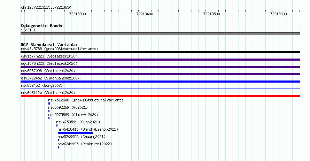Open dgv1577n223 (Sedlazeck2020) variant label
The width and height of the screenshot is (310, 161).
click(x=49, y=56)
